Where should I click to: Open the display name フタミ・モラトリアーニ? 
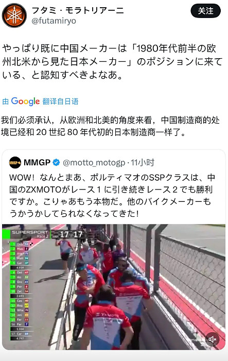(78, 10)
